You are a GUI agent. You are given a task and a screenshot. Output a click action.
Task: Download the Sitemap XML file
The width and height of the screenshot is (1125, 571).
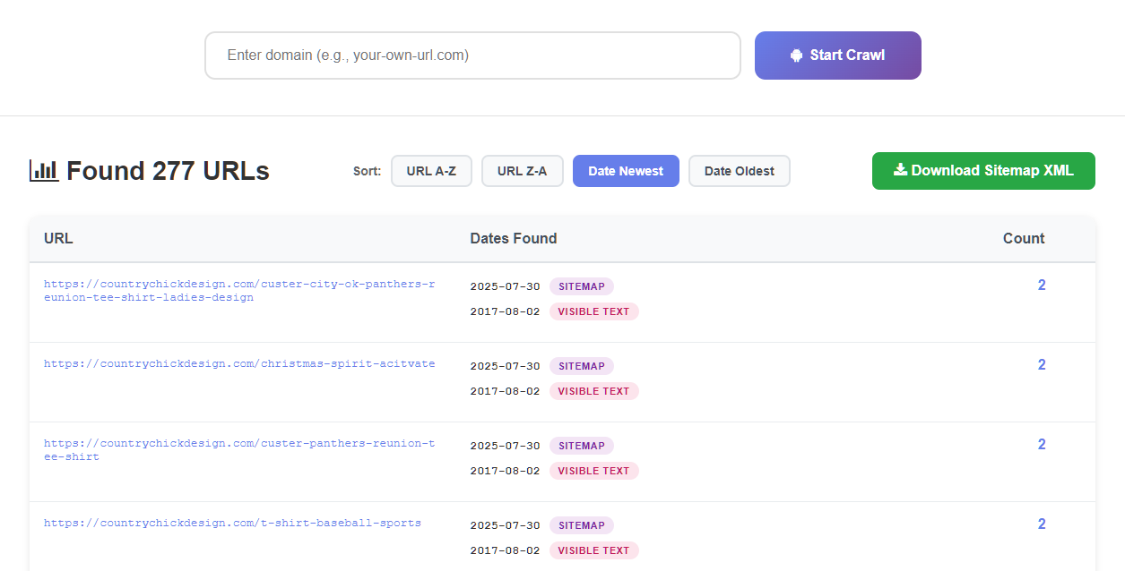coord(983,171)
